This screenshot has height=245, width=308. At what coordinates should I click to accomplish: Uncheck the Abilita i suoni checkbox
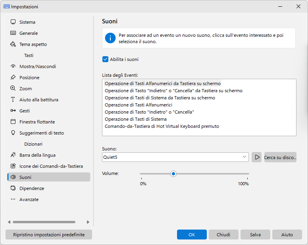coord(105,59)
